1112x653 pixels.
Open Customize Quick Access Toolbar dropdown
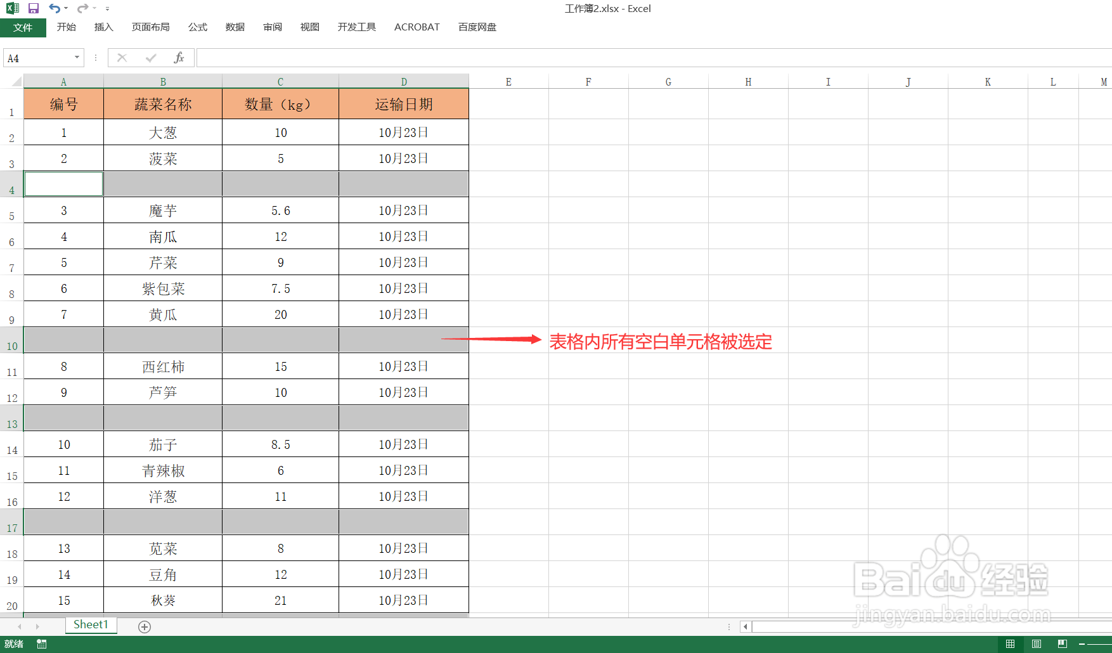pyautogui.click(x=107, y=9)
